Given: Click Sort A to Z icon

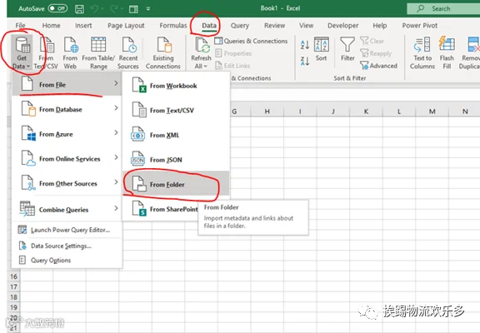Looking at the screenshot, I should tap(305, 45).
